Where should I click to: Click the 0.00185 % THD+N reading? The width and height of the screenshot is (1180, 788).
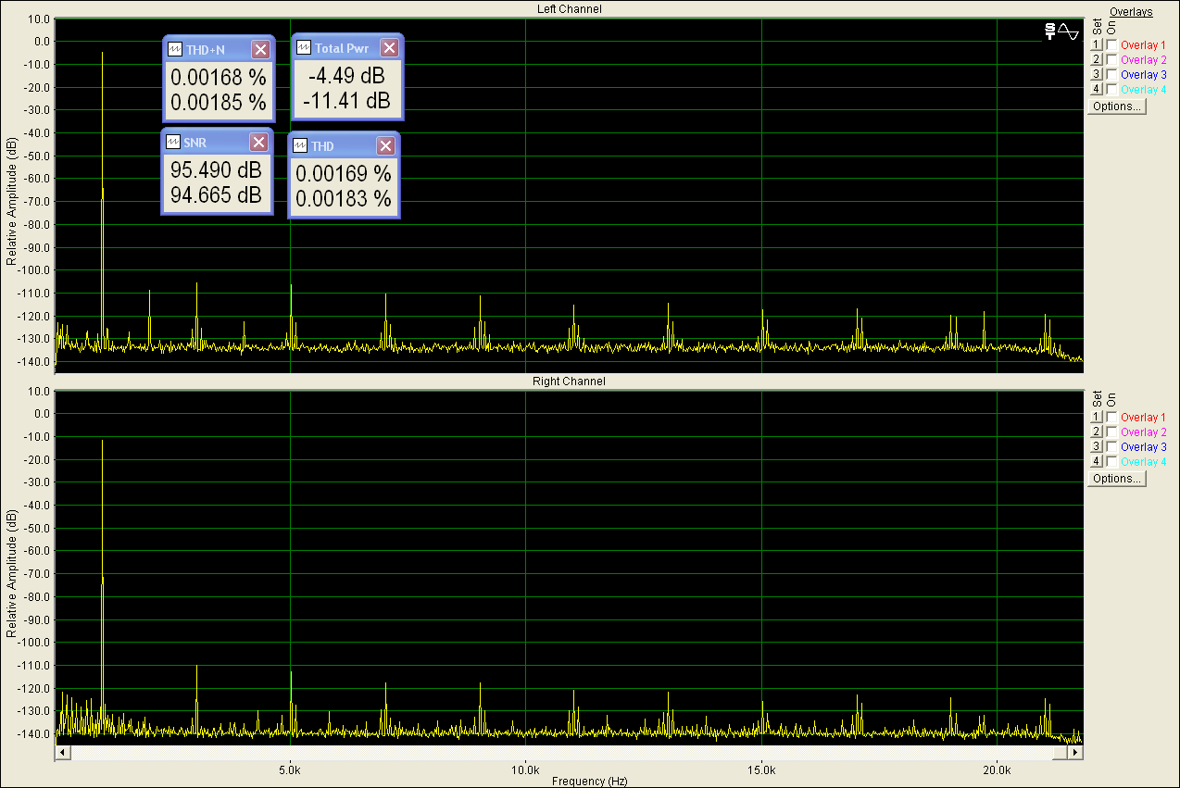pos(219,102)
